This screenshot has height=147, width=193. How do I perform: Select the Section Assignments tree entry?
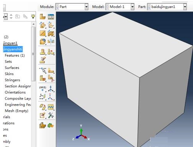coord(18,86)
